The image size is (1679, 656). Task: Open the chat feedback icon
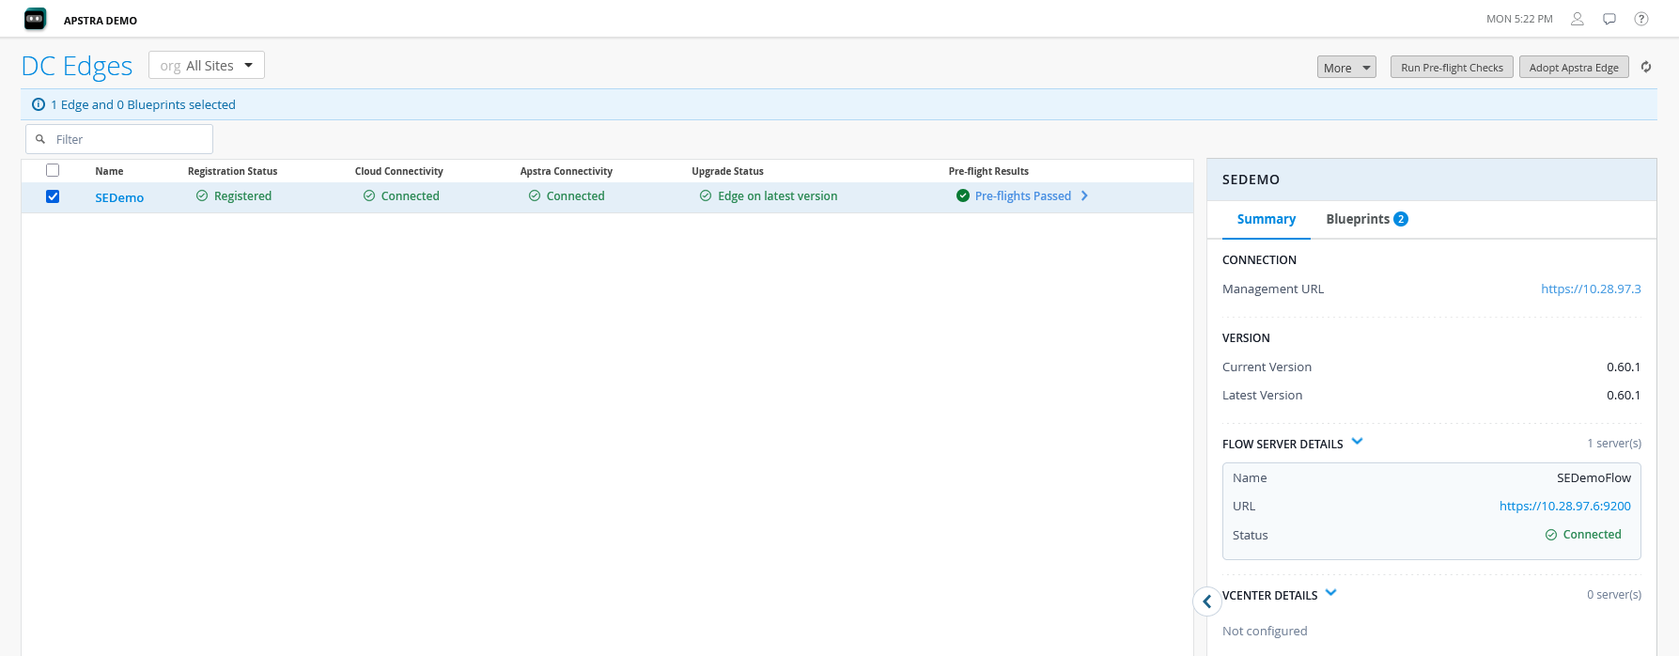(1609, 19)
